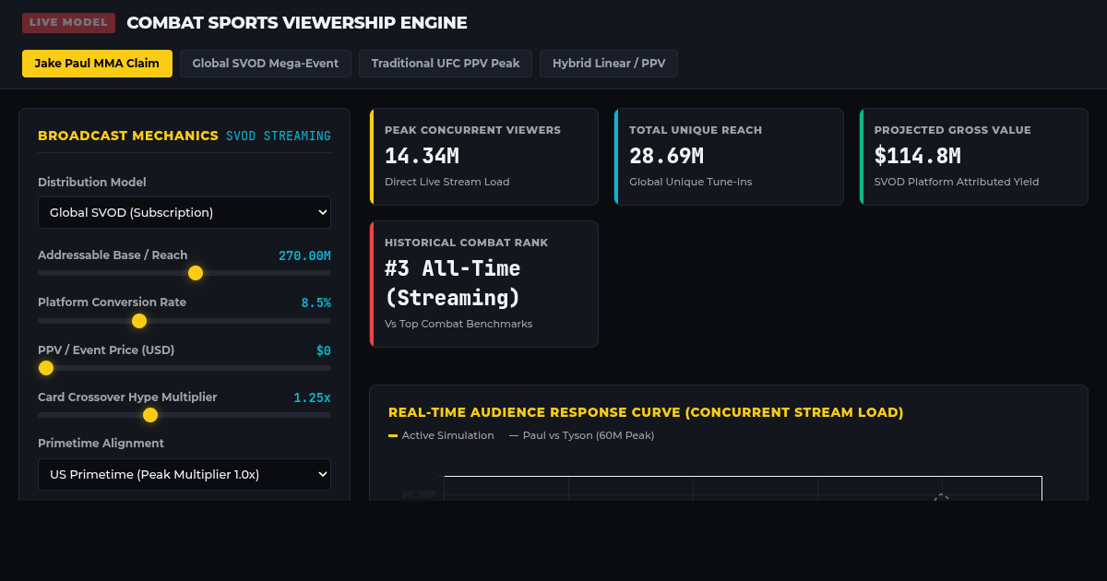
Task: Open the Hybrid Linear / PPV preset
Action: (609, 64)
